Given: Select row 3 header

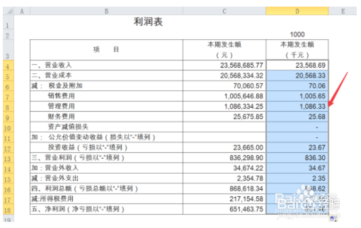Looking at the screenshot, I should coord(8,50).
